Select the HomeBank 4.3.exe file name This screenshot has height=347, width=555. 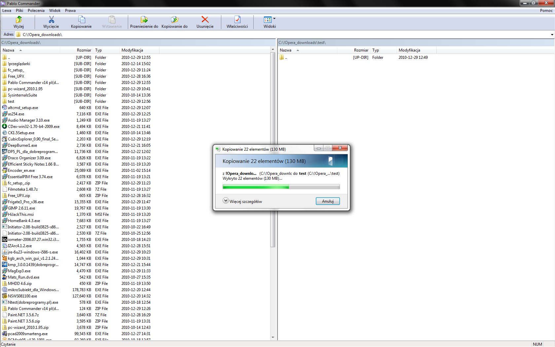tap(24, 221)
